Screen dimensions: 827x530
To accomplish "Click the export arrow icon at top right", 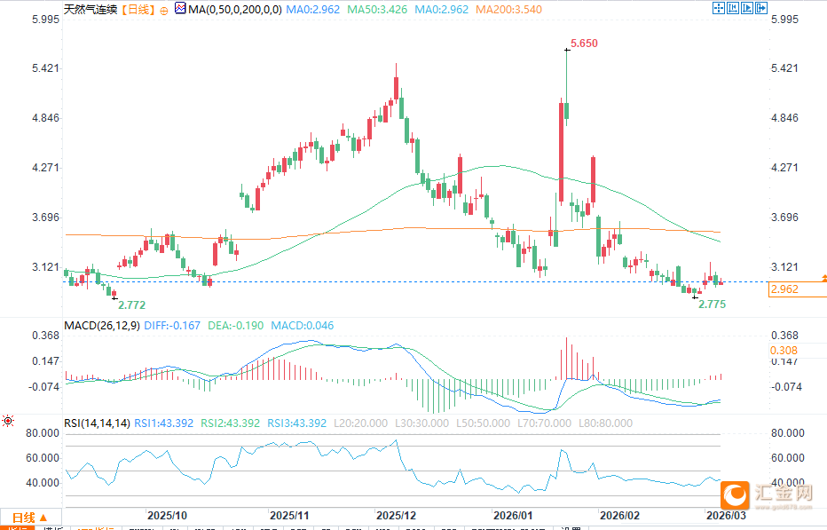I will click(x=761, y=8).
